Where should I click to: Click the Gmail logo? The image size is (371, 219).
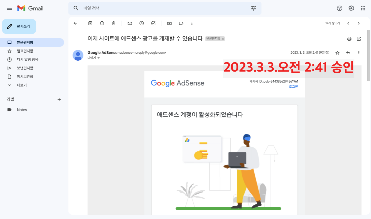pos(30,8)
